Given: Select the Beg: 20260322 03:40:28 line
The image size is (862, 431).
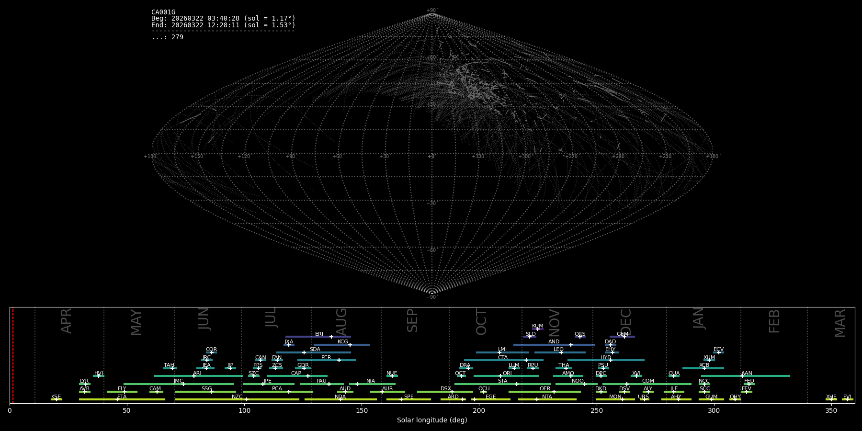Looking at the screenshot, I should tap(223, 19).
